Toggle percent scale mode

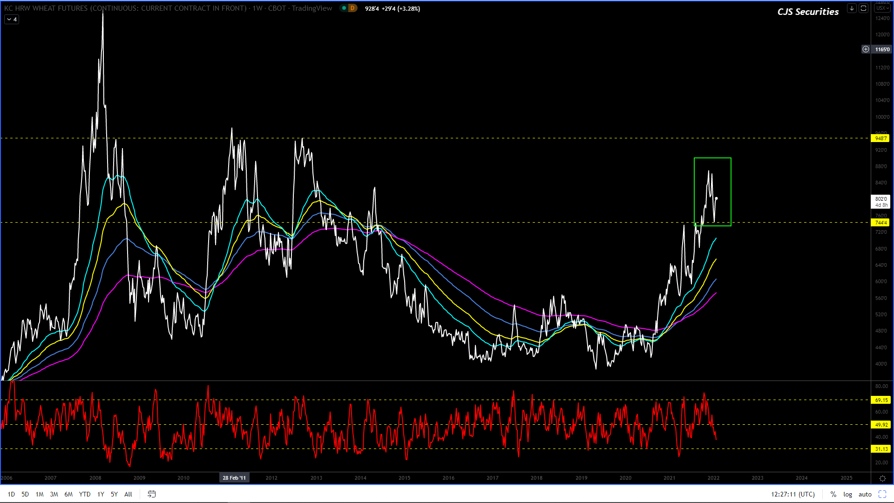pyautogui.click(x=833, y=494)
